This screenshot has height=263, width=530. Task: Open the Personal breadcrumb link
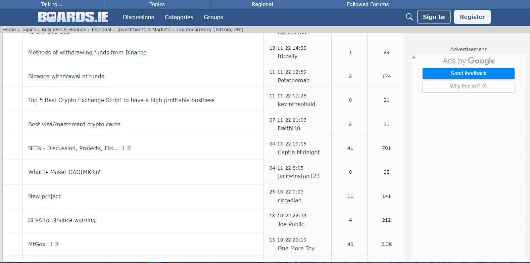point(101,30)
